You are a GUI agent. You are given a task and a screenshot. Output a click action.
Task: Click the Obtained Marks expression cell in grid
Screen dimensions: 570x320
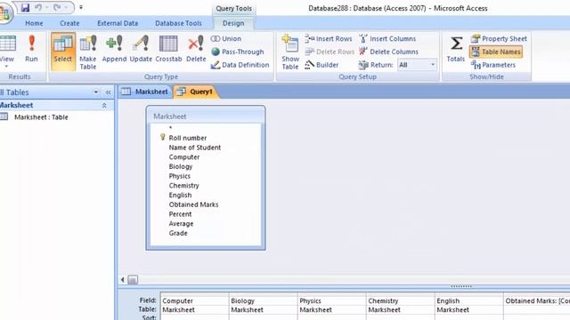coord(537,300)
